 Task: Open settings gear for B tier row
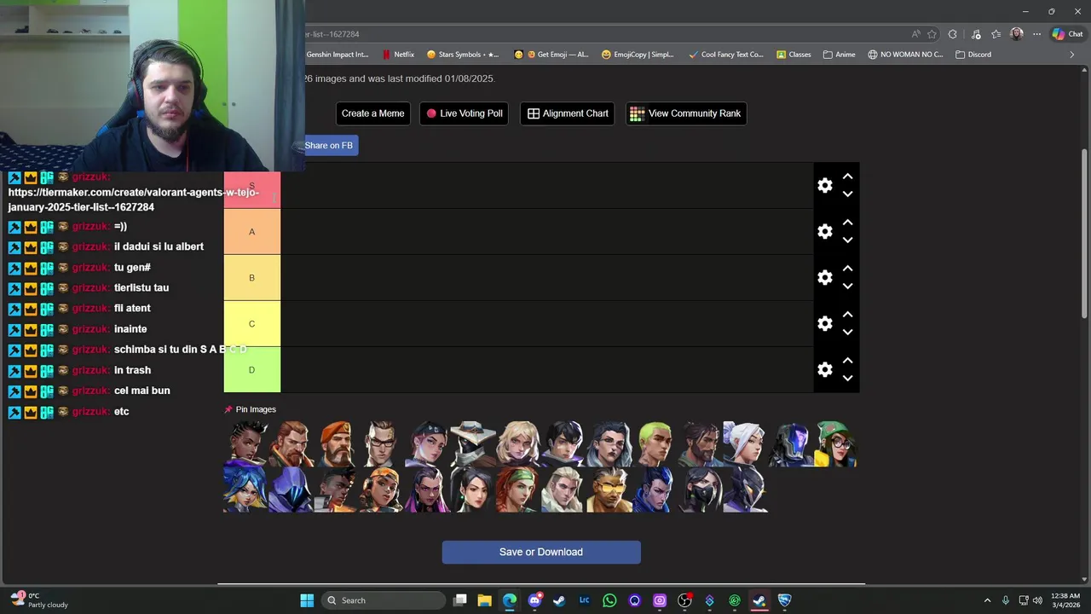824,277
